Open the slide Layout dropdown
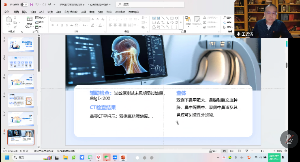 tap(40, 17)
